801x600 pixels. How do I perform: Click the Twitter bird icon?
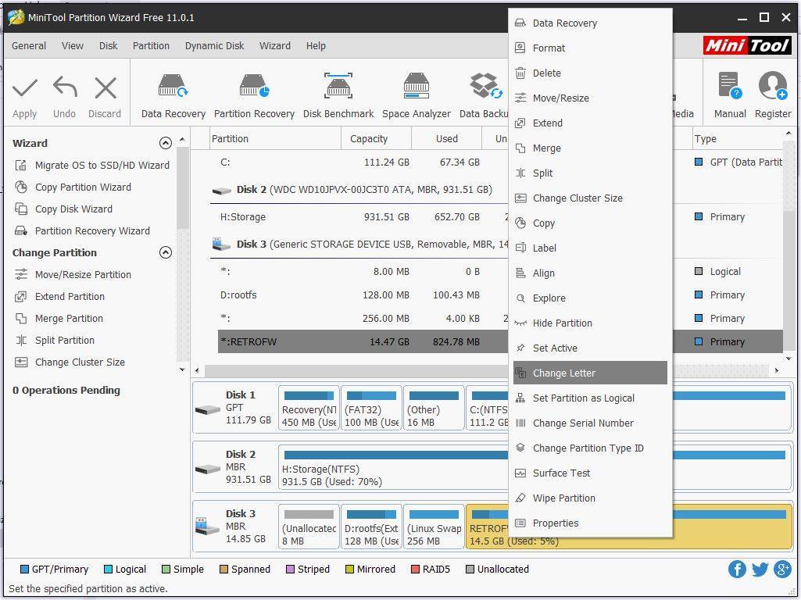(x=760, y=569)
